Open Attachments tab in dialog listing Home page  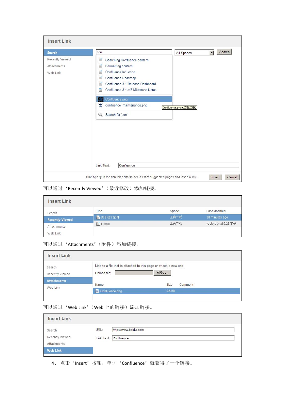click(56, 227)
